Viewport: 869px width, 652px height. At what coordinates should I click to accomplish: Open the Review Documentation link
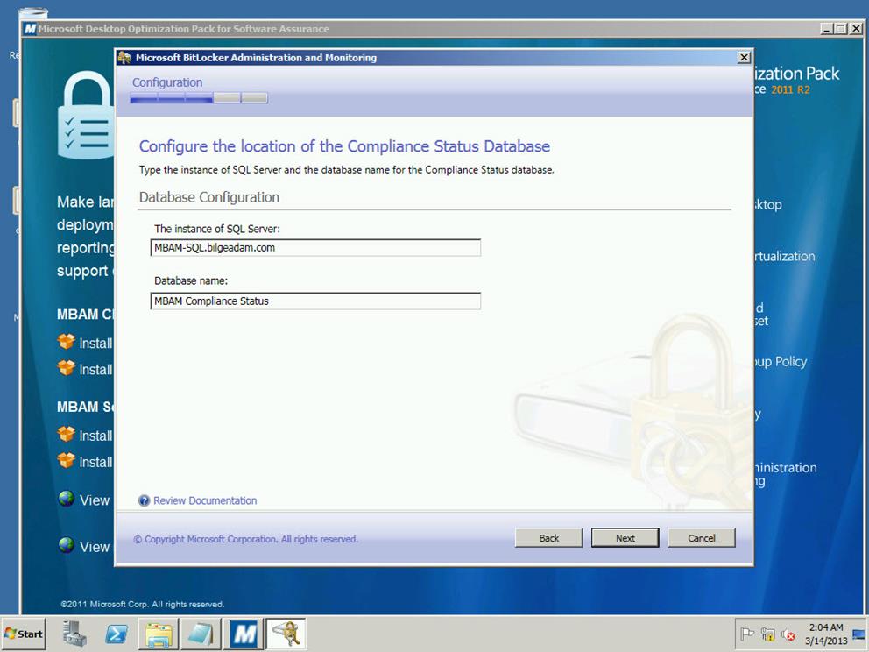[x=205, y=500]
